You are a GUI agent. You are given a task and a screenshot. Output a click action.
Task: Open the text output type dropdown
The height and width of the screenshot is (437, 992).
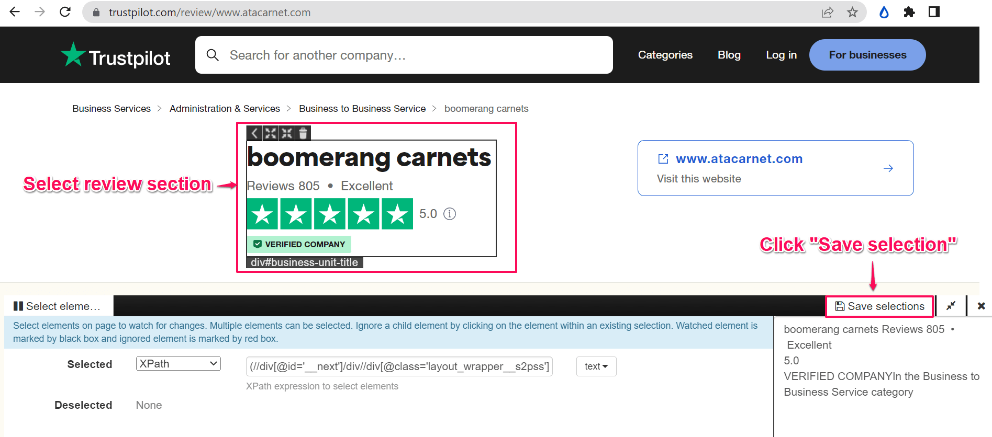click(x=596, y=366)
